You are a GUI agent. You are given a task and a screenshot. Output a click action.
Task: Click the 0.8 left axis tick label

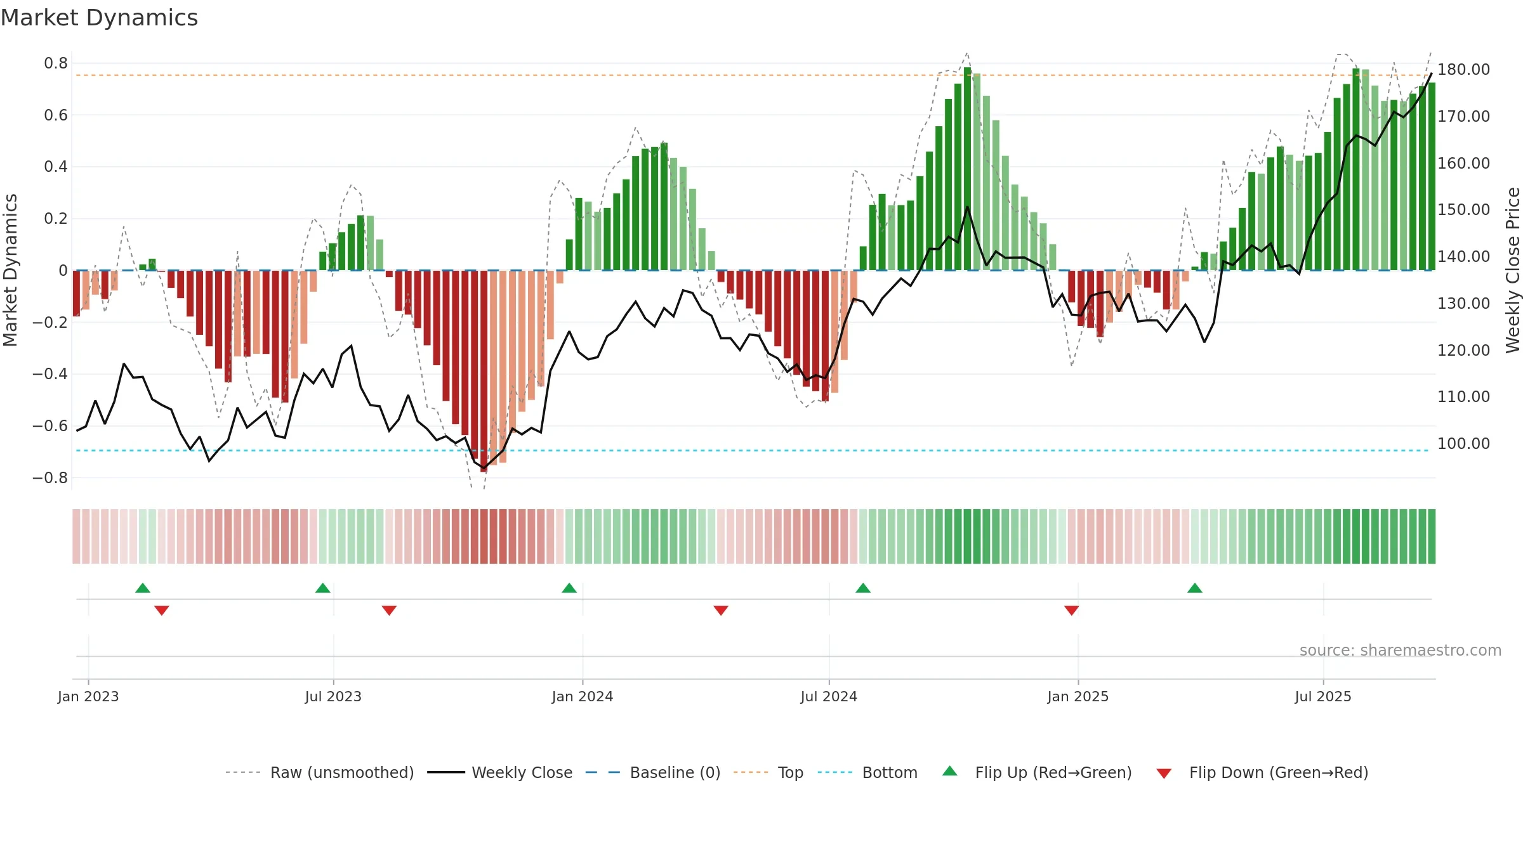56,63
